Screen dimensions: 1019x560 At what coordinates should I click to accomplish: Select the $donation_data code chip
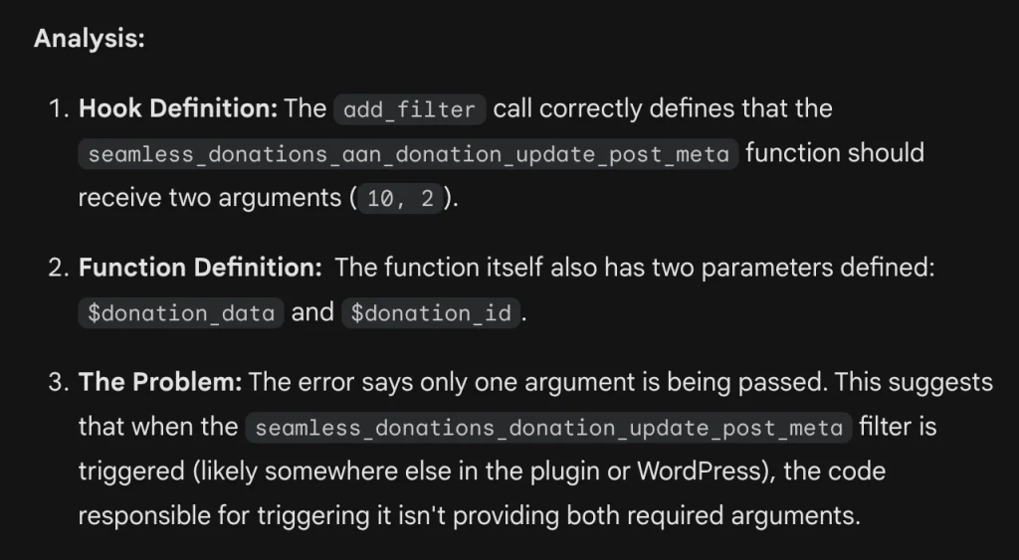[181, 312]
